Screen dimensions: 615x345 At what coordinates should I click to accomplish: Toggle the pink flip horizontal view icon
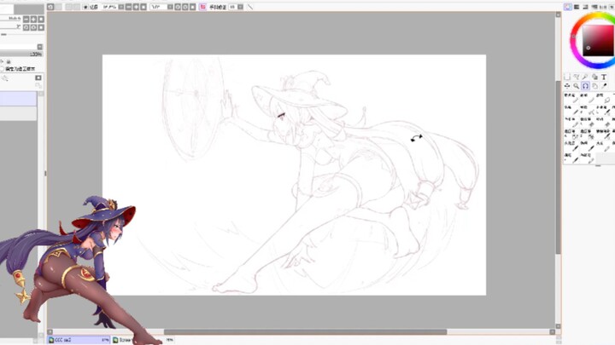click(203, 7)
